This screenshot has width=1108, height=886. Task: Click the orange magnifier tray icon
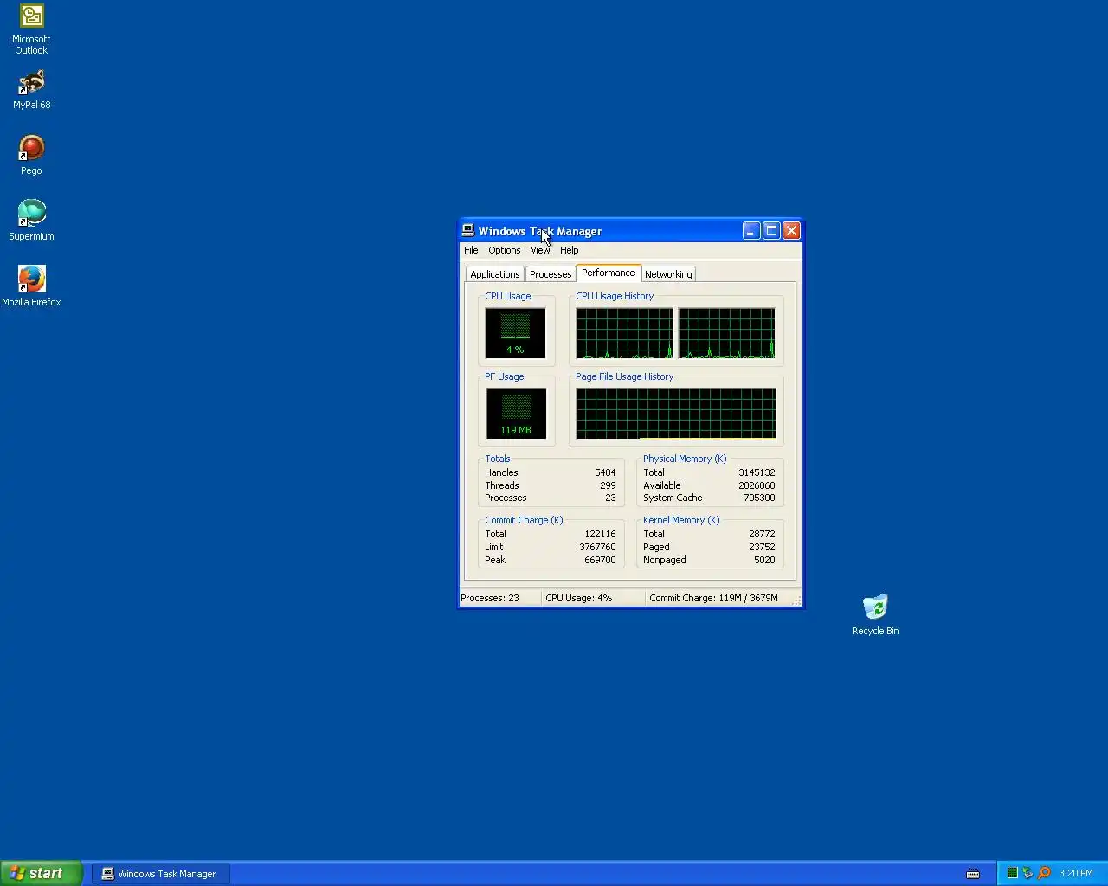[1044, 873]
